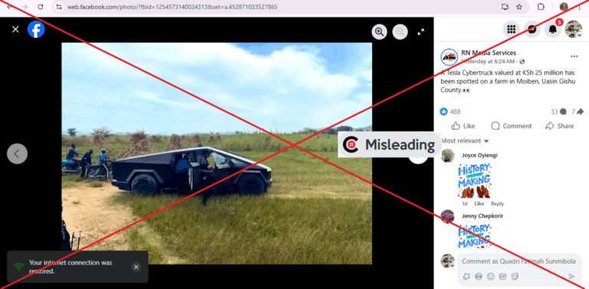Open RN Media Services profile picture
Viewport: 589px width, 289px height.
click(x=449, y=57)
